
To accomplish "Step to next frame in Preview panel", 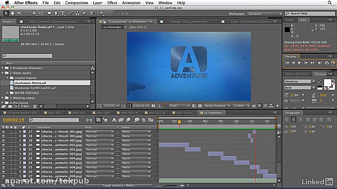I will point(306,63).
